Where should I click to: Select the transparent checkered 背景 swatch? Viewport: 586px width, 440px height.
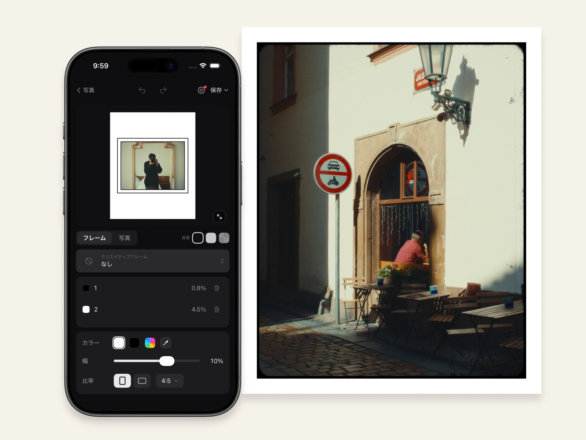(224, 238)
